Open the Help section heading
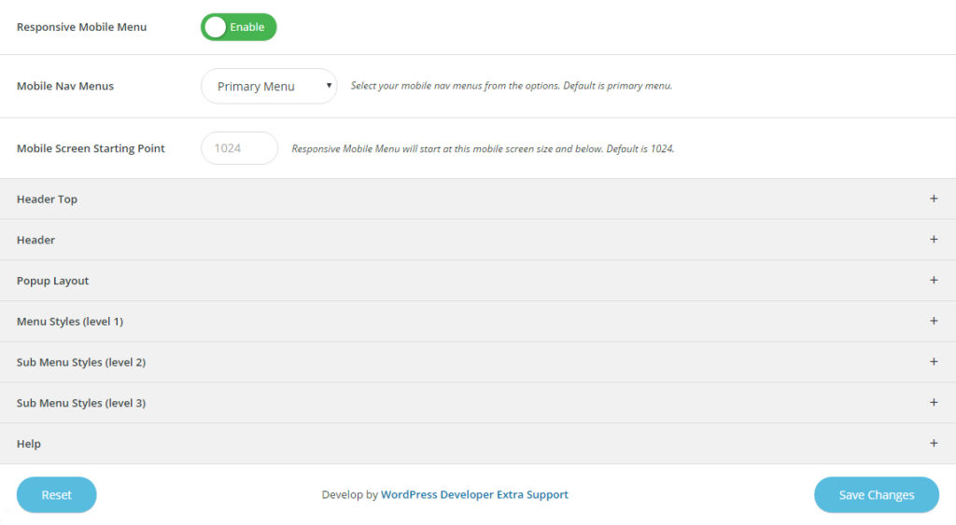This screenshot has width=956, height=525. pos(29,444)
